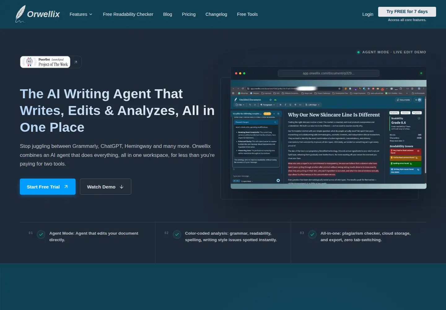Toggle visibility of Spelling errors found
The width and height of the screenshot is (446, 310).
click(411, 164)
